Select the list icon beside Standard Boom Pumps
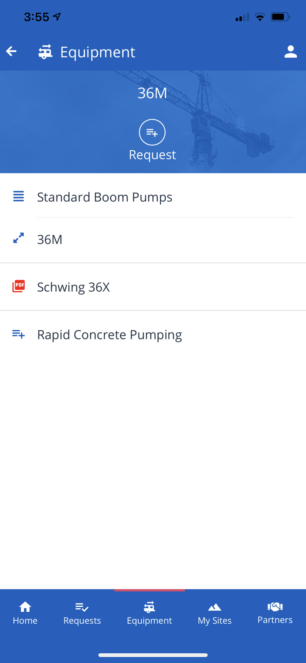 point(18,196)
